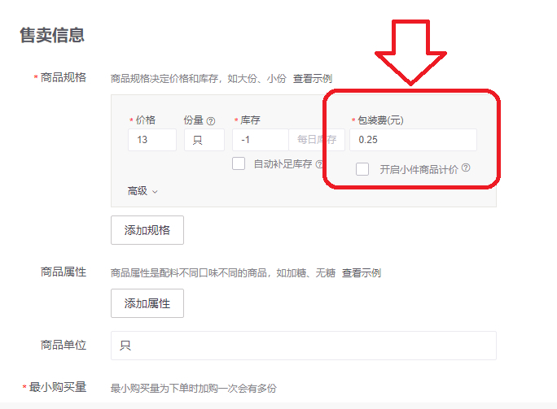The width and height of the screenshot is (557, 409).
Task: Click the 添加规格 button
Action: pos(147,230)
